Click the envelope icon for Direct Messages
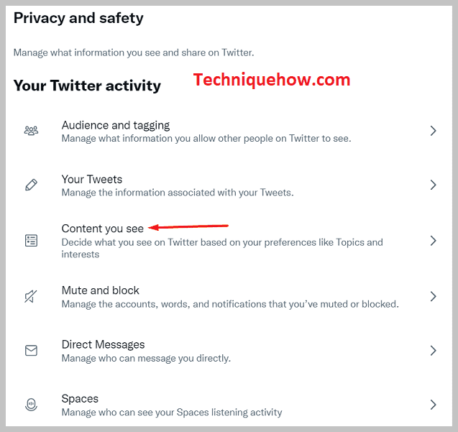 (31, 351)
